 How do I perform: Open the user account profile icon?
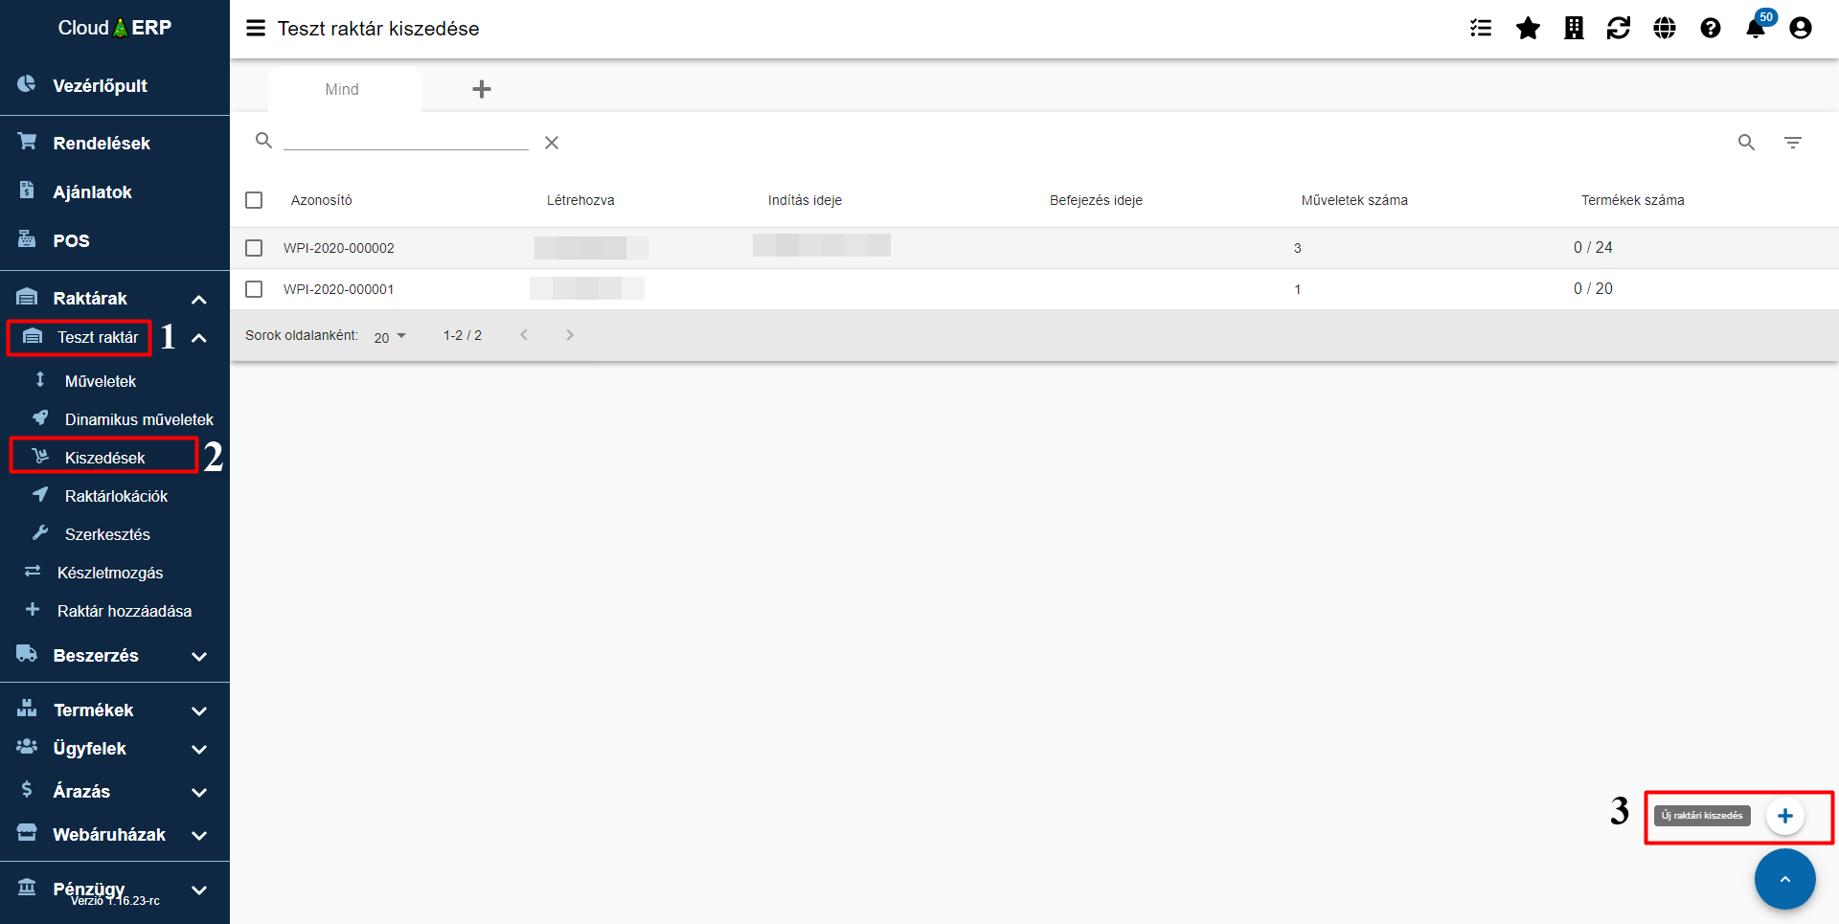click(1801, 29)
